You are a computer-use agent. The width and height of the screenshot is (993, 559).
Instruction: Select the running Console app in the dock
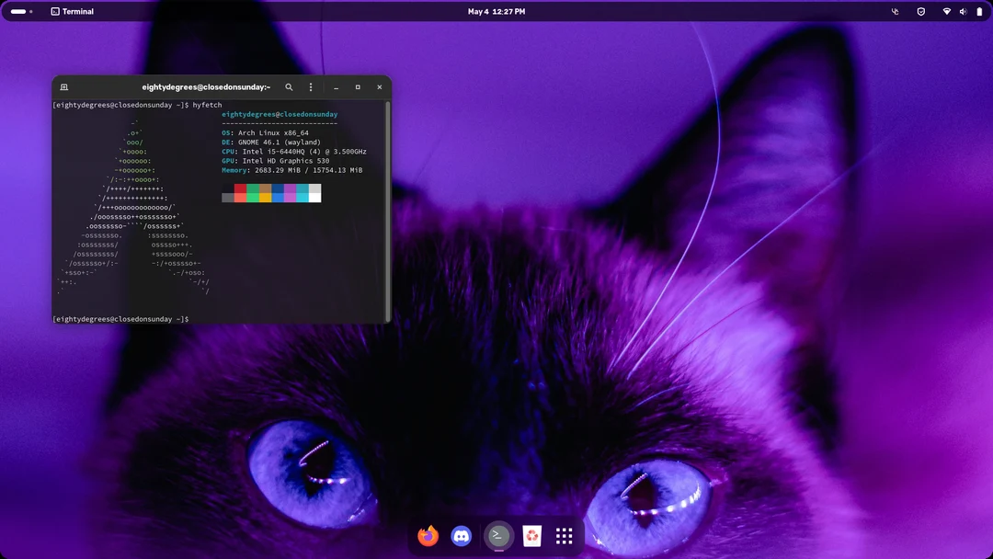pos(498,535)
